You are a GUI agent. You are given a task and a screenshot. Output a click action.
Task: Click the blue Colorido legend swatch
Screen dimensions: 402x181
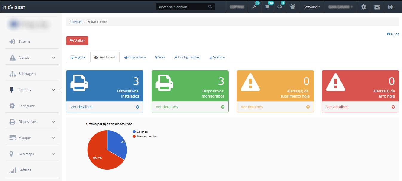pyautogui.click(x=134, y=132)
